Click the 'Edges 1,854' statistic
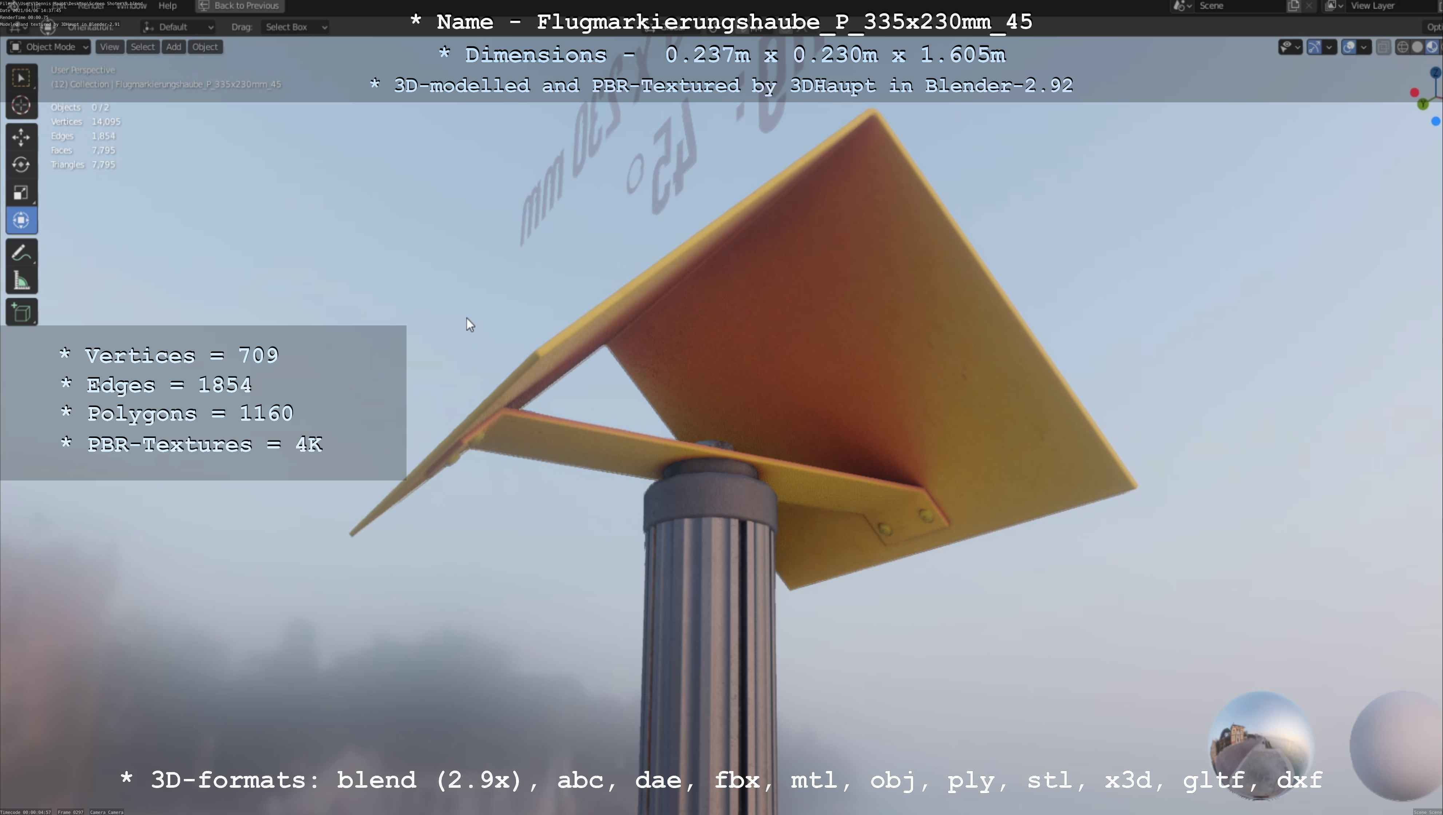Viewport: 1443px width, 815px height. point(83,136)
